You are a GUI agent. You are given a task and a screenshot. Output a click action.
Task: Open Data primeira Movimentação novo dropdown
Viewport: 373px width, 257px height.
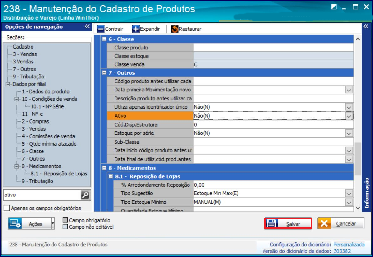pos(349,90)
